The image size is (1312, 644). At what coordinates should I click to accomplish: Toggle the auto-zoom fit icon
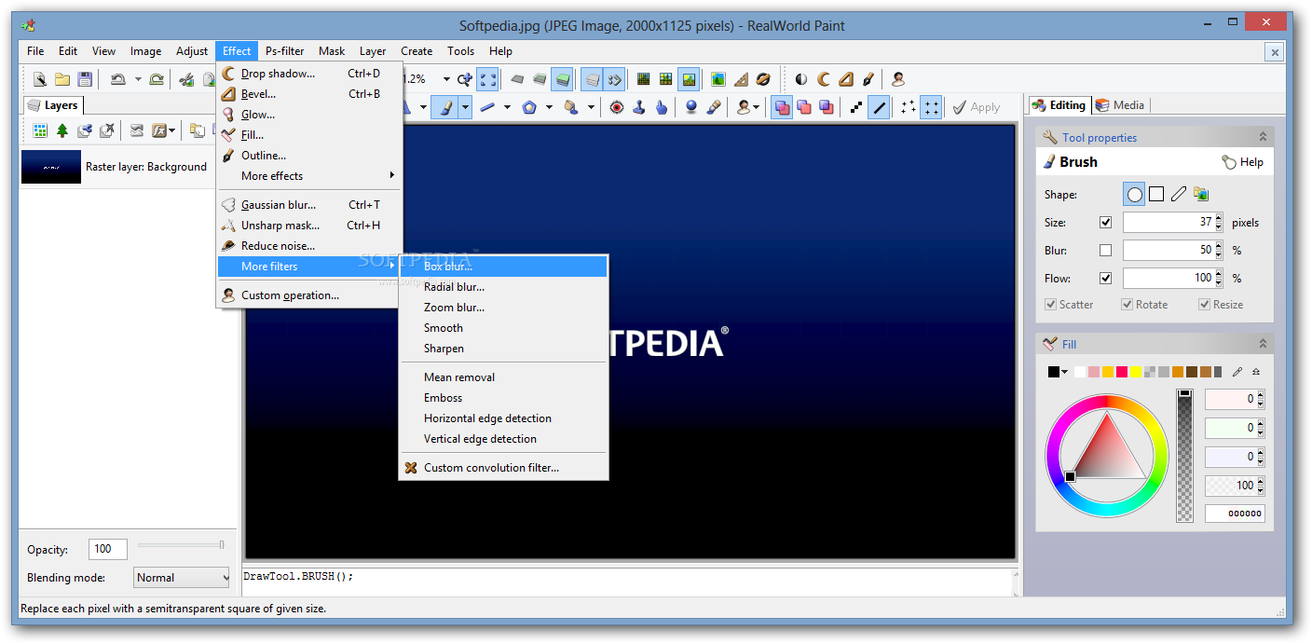(487, 79)
